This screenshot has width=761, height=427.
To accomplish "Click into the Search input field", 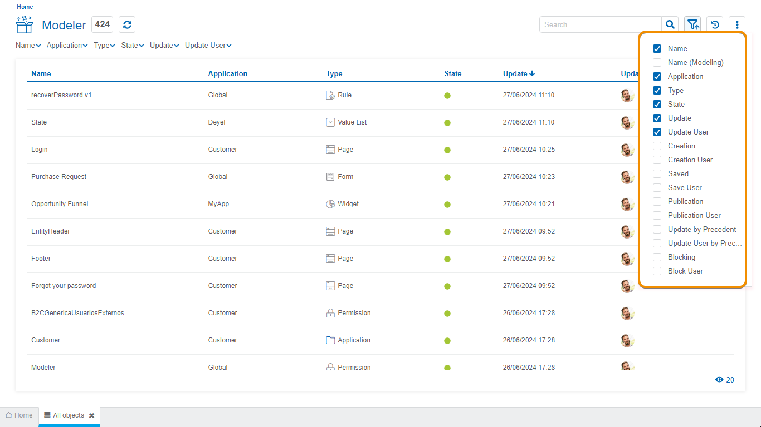I will click(601, 24).
